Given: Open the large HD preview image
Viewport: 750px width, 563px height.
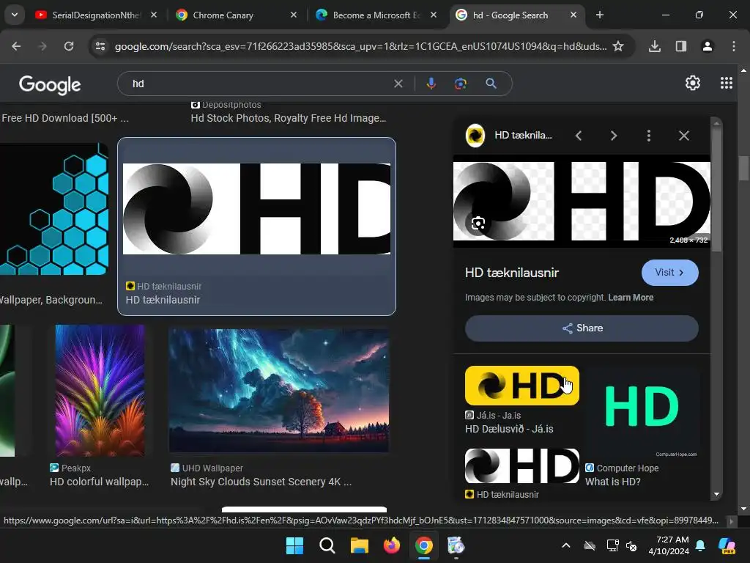Looking at the screenshot, I should pos(582,201).
